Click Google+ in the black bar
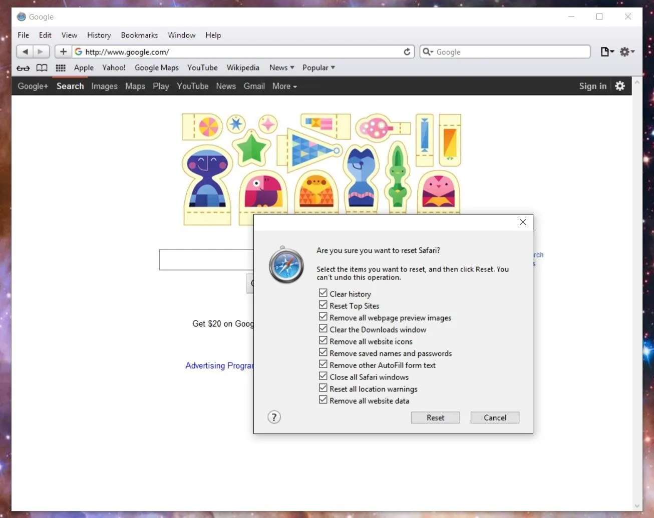The image size is (654, 518). coord(33,86)
